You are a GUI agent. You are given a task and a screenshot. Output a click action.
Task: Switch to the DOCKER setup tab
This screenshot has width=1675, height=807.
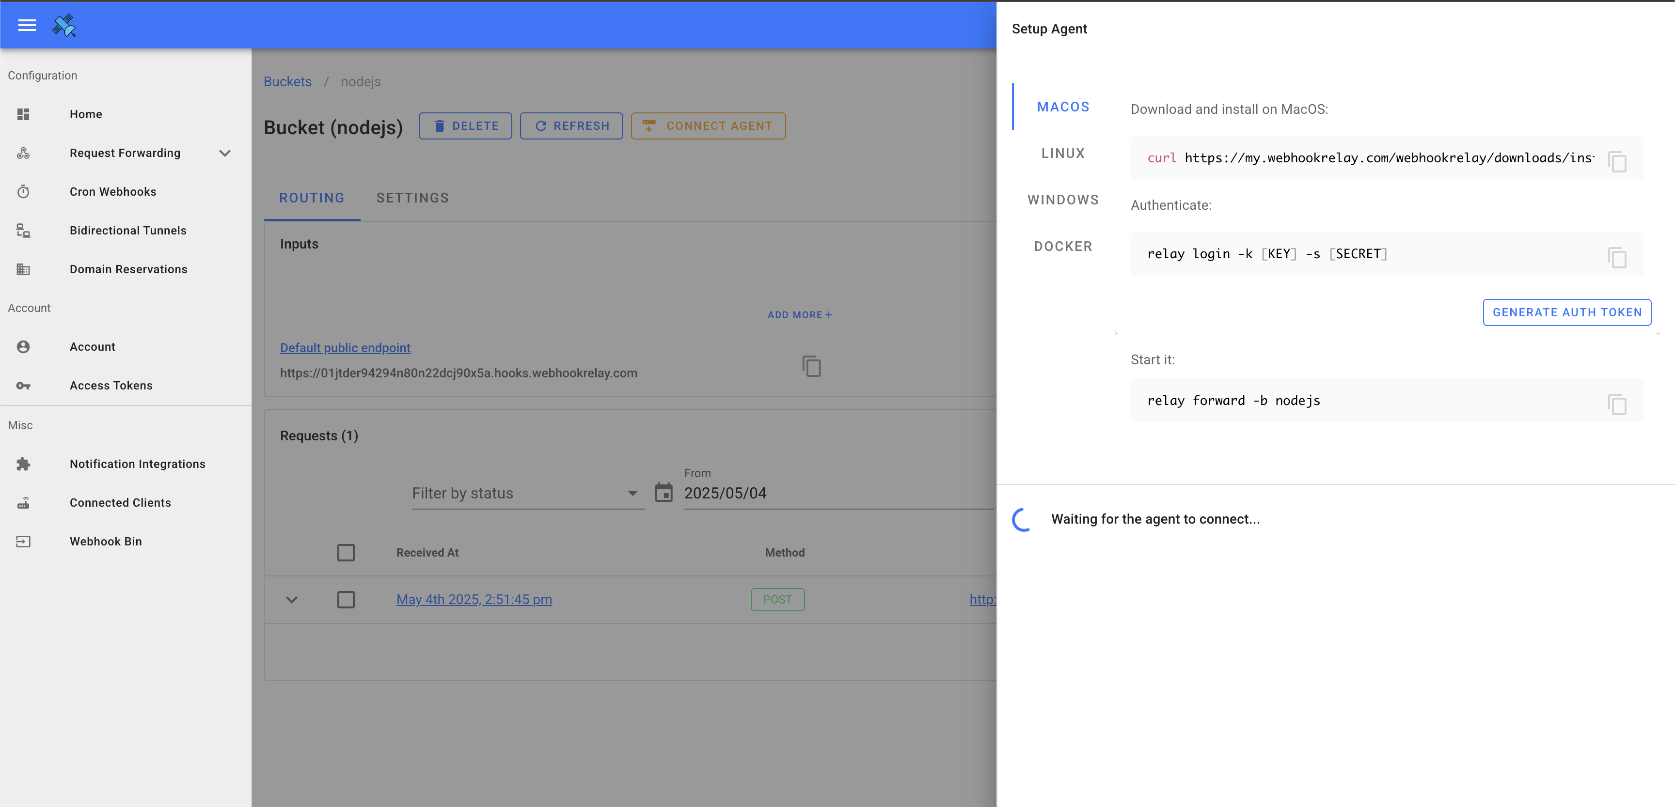coord(1062,246)
